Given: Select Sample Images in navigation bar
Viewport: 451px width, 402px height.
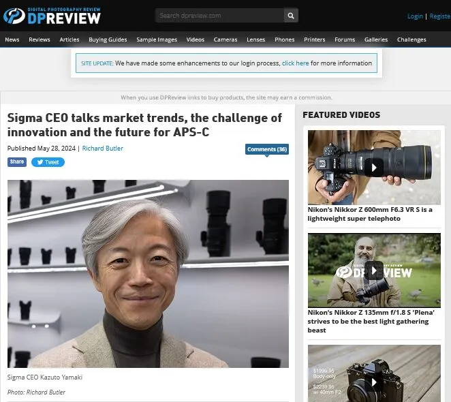Looking at the screenshot, I should [x=157, y=40].
